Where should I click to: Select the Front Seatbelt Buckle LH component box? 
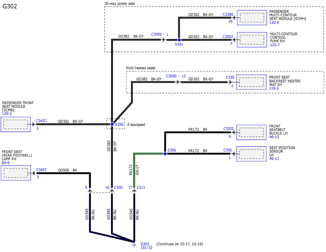pyautogui.click(x=252, y=132)
